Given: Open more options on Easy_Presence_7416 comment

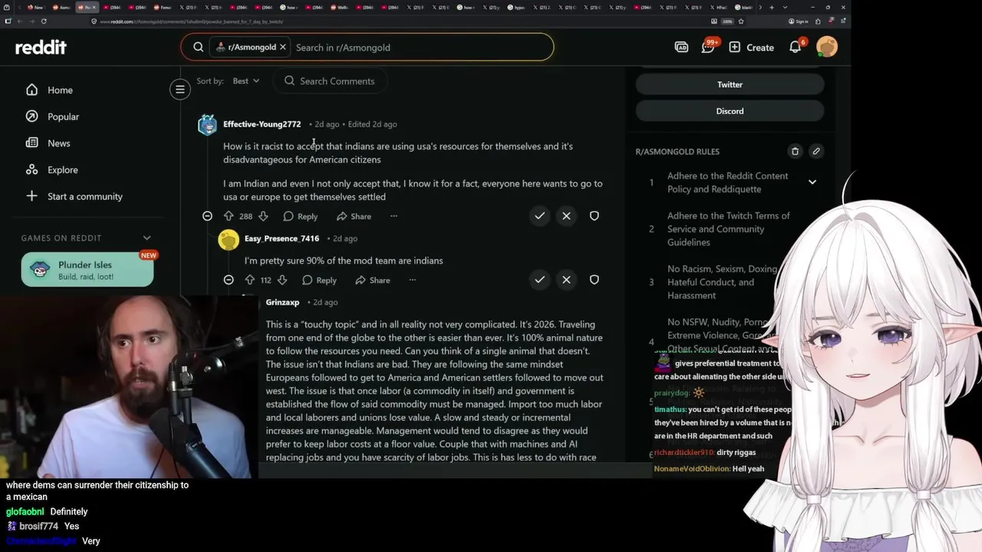Looking at the screenshot, I should point(412,280).
